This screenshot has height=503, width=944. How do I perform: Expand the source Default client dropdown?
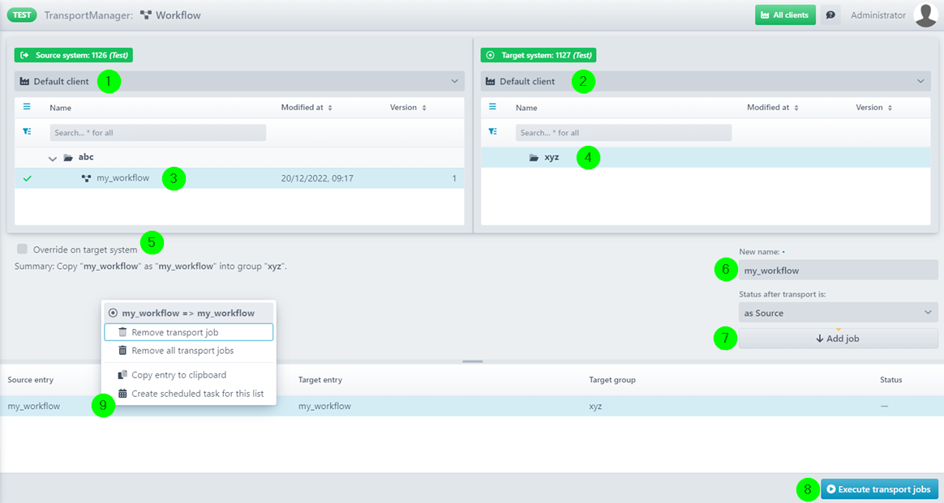(x=454, y=81)
